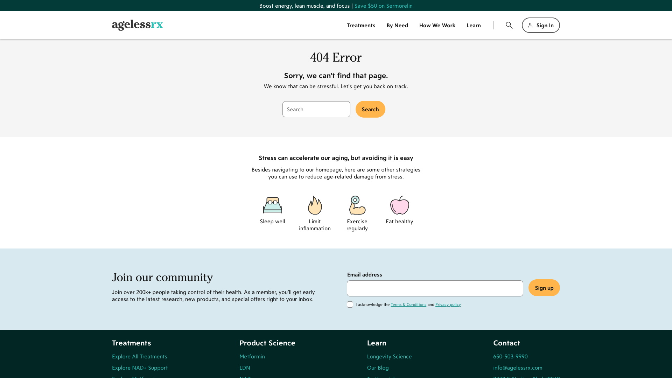Check the Terms acknowledgement checkbox
The width and height of the screenshot is (672, 378).
[x=350, y=304]
